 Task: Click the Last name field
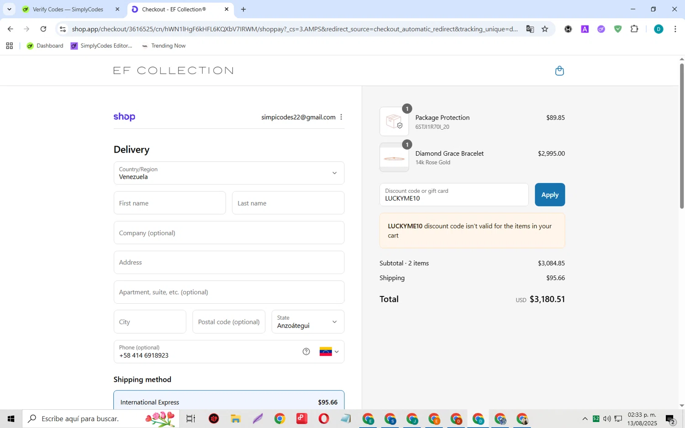coord(288,203)
